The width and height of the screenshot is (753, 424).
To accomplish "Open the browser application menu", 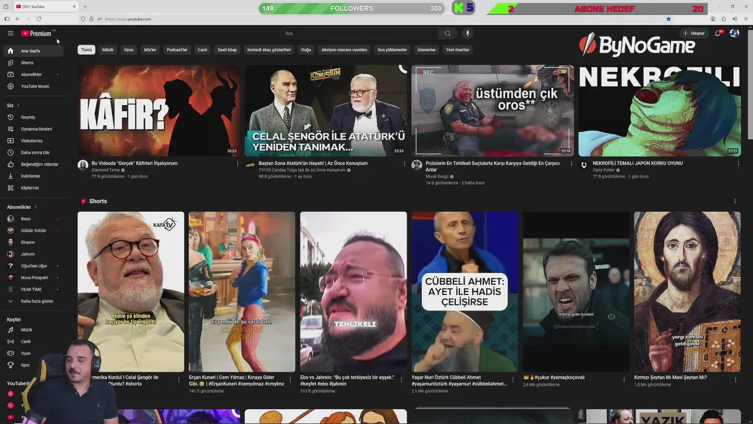I will (746, 19).
